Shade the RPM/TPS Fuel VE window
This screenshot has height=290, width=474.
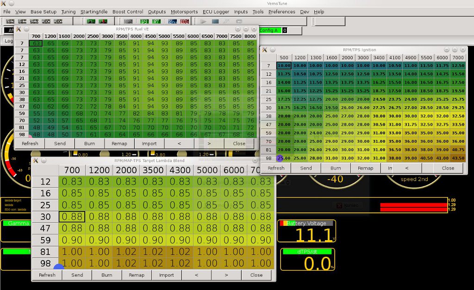[x=238, y=29]
